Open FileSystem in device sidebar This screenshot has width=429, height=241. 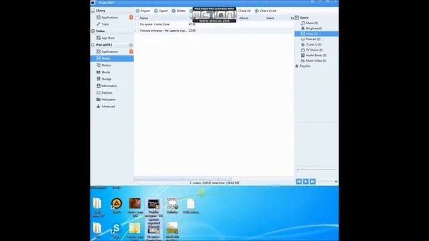click(x=108, y=100)
